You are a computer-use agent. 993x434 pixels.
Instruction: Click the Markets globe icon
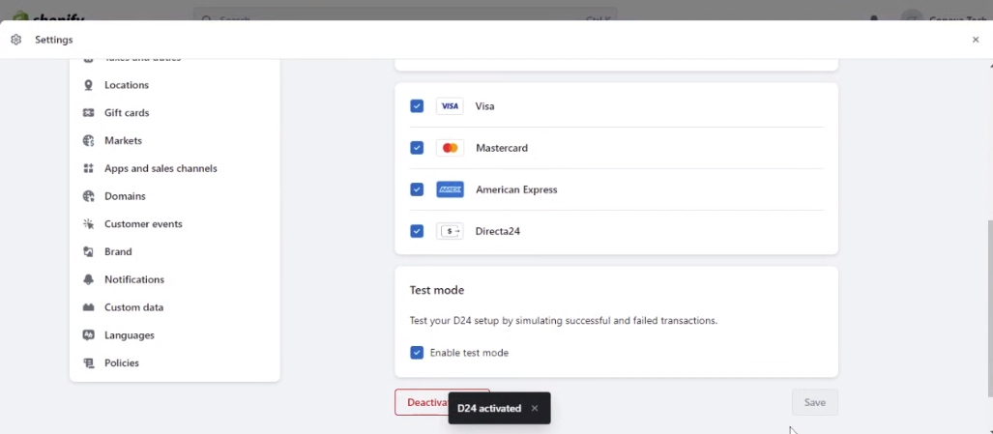click(89, 141)
